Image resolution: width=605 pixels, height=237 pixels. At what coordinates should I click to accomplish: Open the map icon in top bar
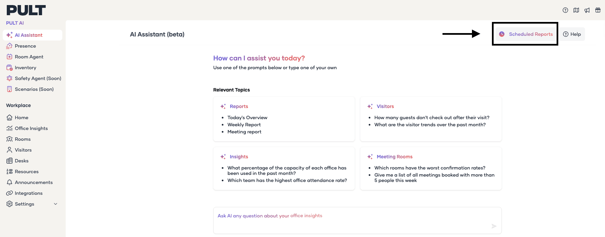576,10
